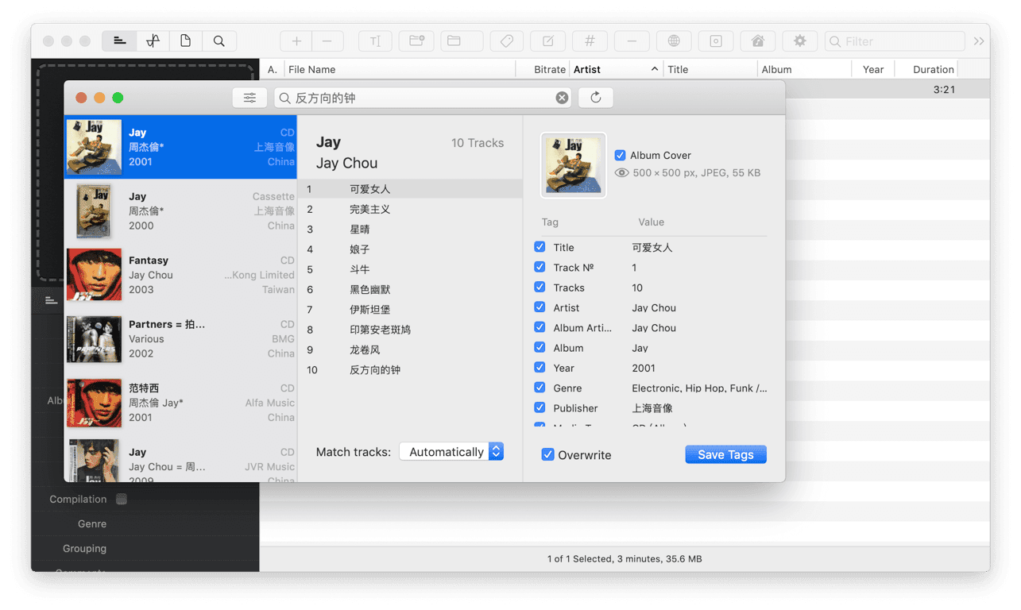Click the album cover frame icon
1021x610 pixels.
click(715, 41)
